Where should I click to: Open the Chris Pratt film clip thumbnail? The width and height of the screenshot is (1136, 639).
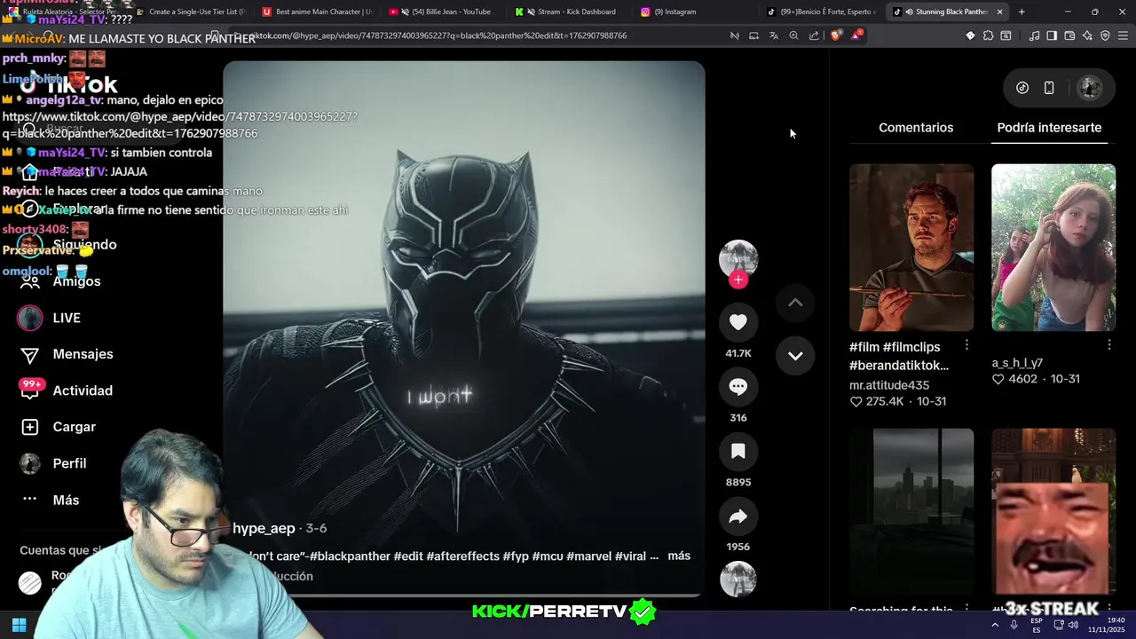point(911,248)
